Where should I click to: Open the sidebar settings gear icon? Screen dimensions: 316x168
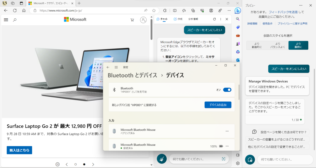tap(238, 163)
